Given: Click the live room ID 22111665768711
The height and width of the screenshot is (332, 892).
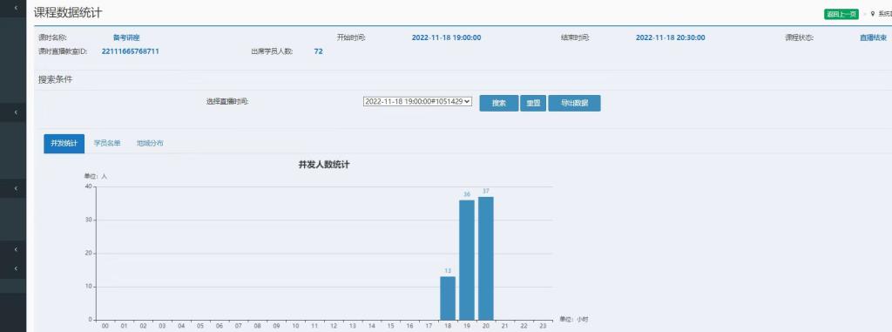Looking at the screenshot, I should [131, 51].
